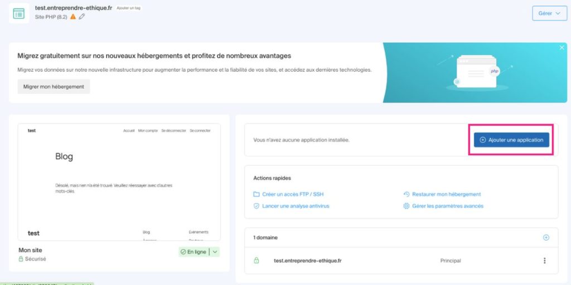The height and width of the screenshot is (285, 571).
Task: Click the 'Actions rapides' heading
Action: tap(272, 178)
